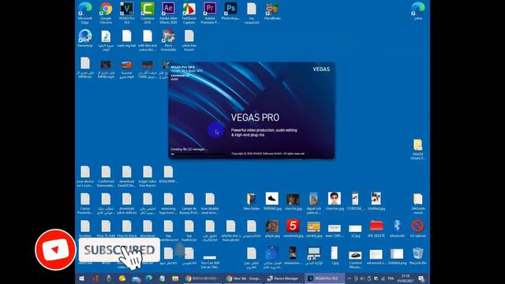Switch to VEGAS Pro 18.0 taskbar button
The height and width of the screenshot is (284, 505).
(324, 278)
